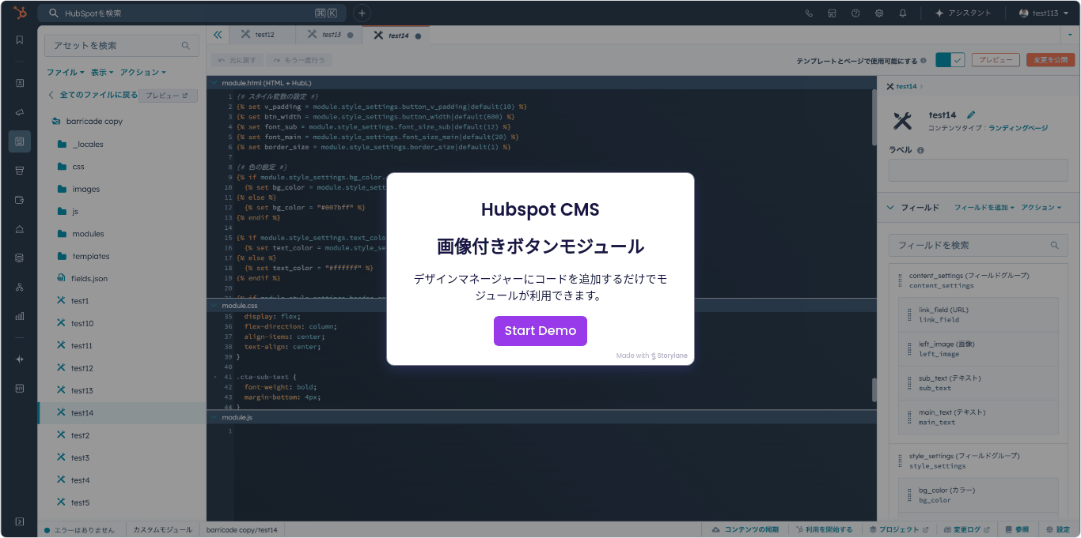Click the プレビュー button in top toolbar
This screenshot has height=538, width=1081.
tap(996, 60)
